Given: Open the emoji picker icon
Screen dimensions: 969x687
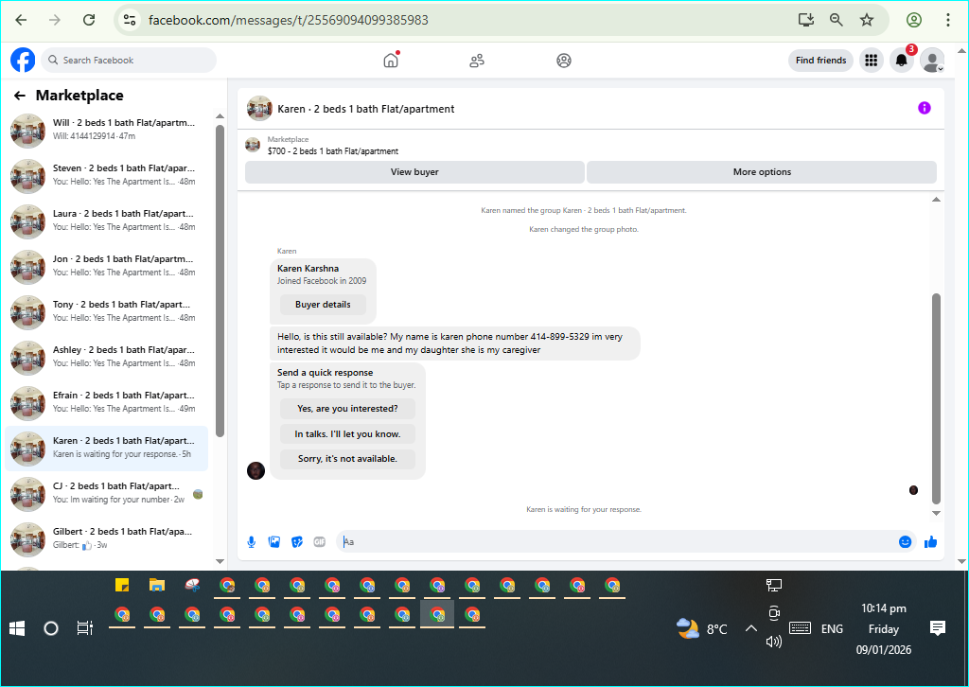Looking at the screenshot, I should pos(905,542).
